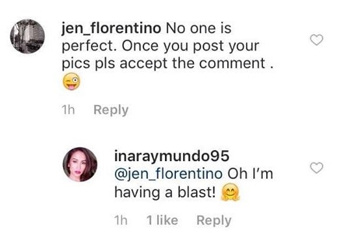Open inaraymundo95's profile avatar
Viewport: 346px width, 235px height.
[x=80, y=164]
